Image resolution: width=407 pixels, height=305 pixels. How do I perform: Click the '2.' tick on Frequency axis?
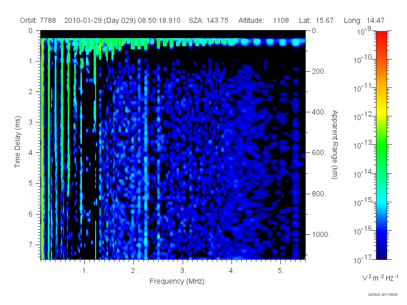click(134, 271)
